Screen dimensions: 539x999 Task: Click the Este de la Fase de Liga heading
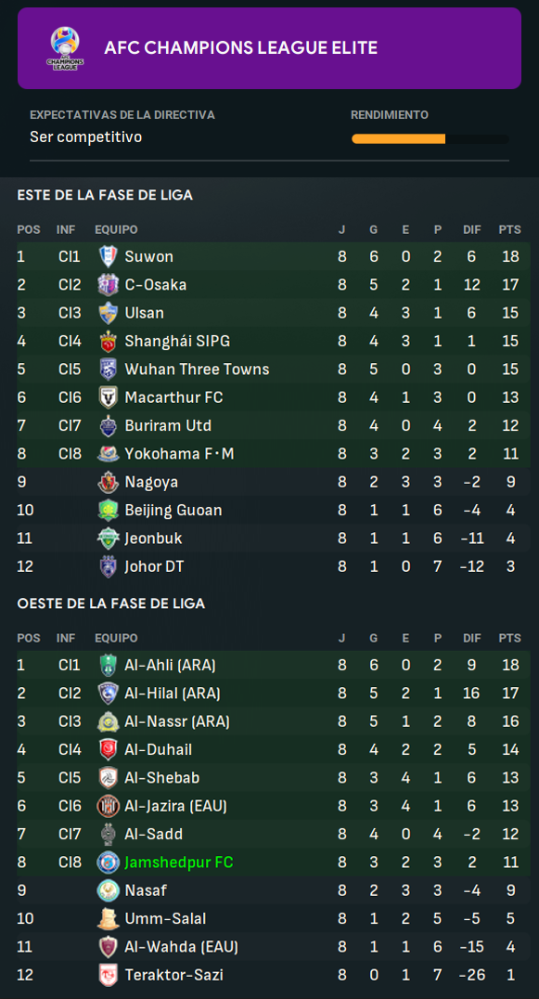pyautogui.click(x=105, y=195)
